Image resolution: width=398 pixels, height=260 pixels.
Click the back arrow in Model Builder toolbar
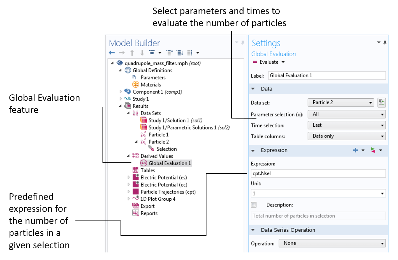(112, 53)
